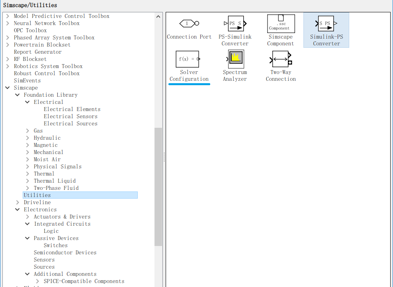Viewport: 393px width, 287px height.
Task: Collapse Passive Devices node
Action: coord(27,238)
